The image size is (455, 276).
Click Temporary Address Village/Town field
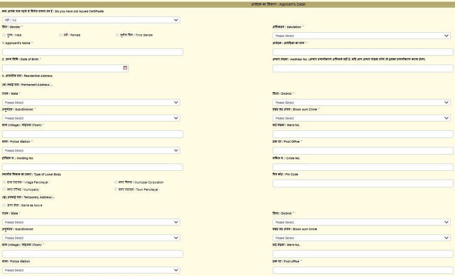93,254
